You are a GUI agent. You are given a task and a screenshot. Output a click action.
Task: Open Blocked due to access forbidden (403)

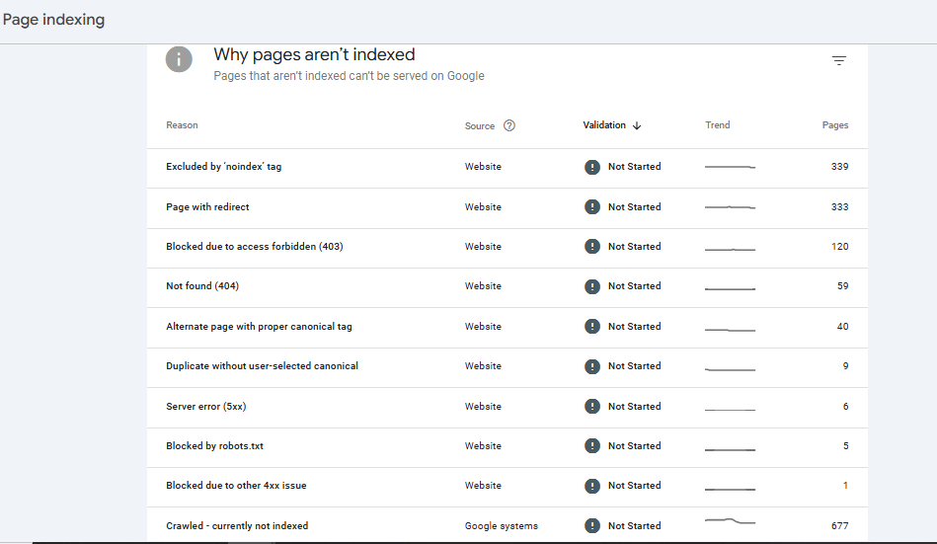pos(255,246)
